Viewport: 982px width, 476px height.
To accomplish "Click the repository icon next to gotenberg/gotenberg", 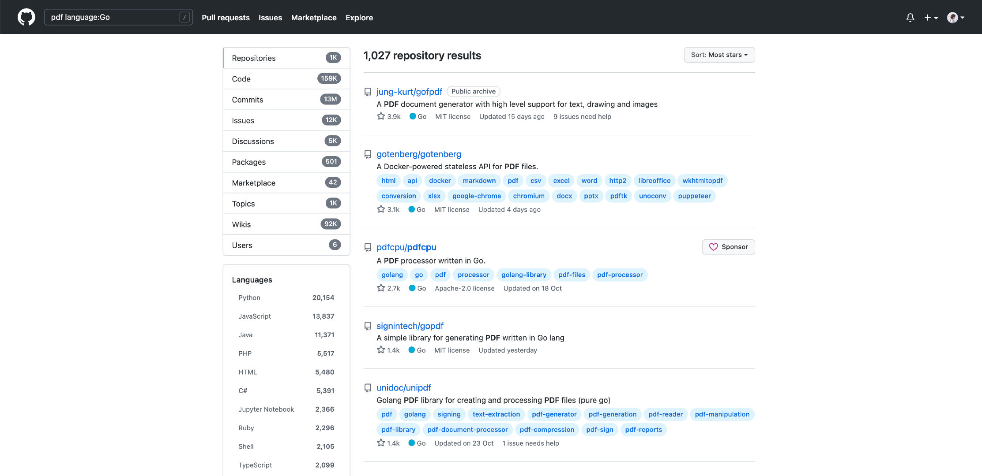I will (368, 154).
